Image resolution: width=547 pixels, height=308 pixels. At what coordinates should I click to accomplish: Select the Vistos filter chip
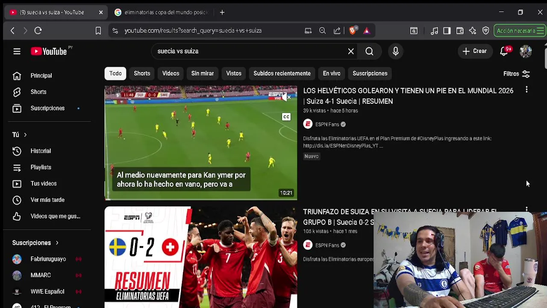(x=234, y=74)
